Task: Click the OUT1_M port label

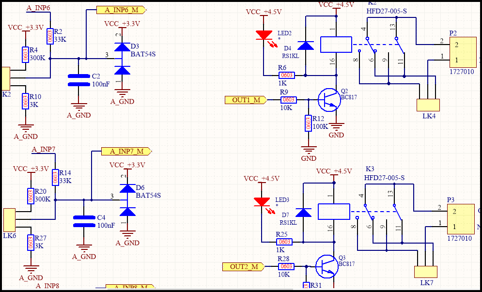Action: point(246,100)
